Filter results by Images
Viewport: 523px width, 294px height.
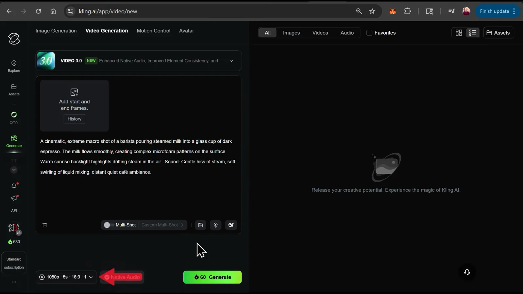(291, 33)
